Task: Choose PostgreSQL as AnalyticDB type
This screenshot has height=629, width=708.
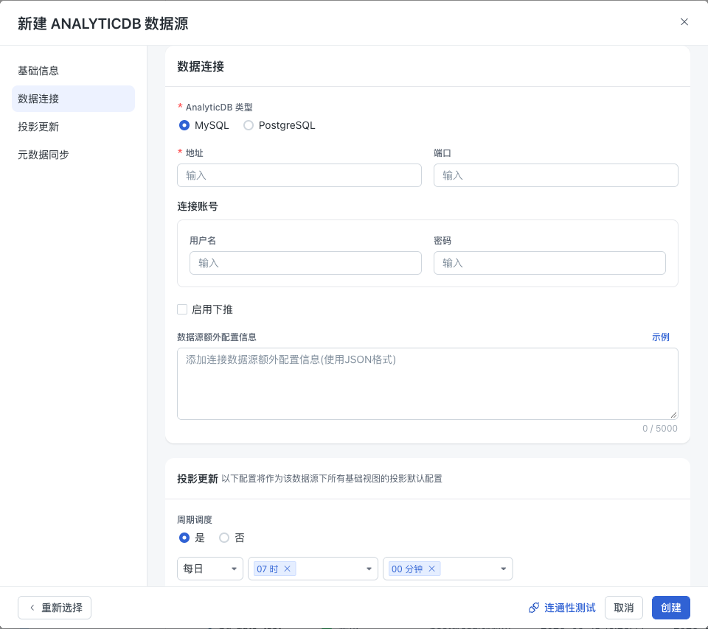Action: (249, 125)
